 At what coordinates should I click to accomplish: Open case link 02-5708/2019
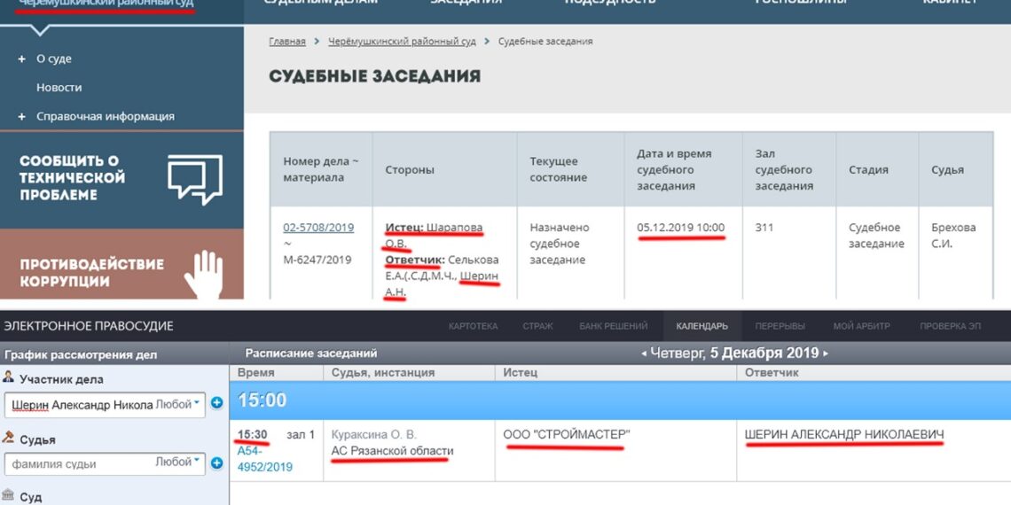(318, 228)
